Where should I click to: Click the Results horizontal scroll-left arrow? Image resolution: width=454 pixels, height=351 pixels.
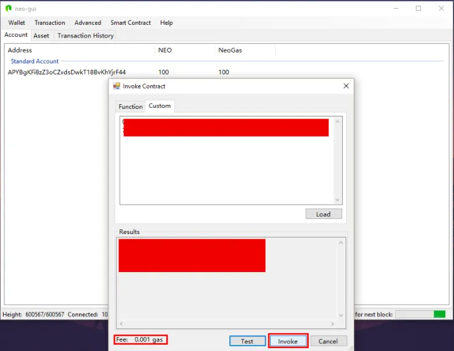(x=121, y=324)
